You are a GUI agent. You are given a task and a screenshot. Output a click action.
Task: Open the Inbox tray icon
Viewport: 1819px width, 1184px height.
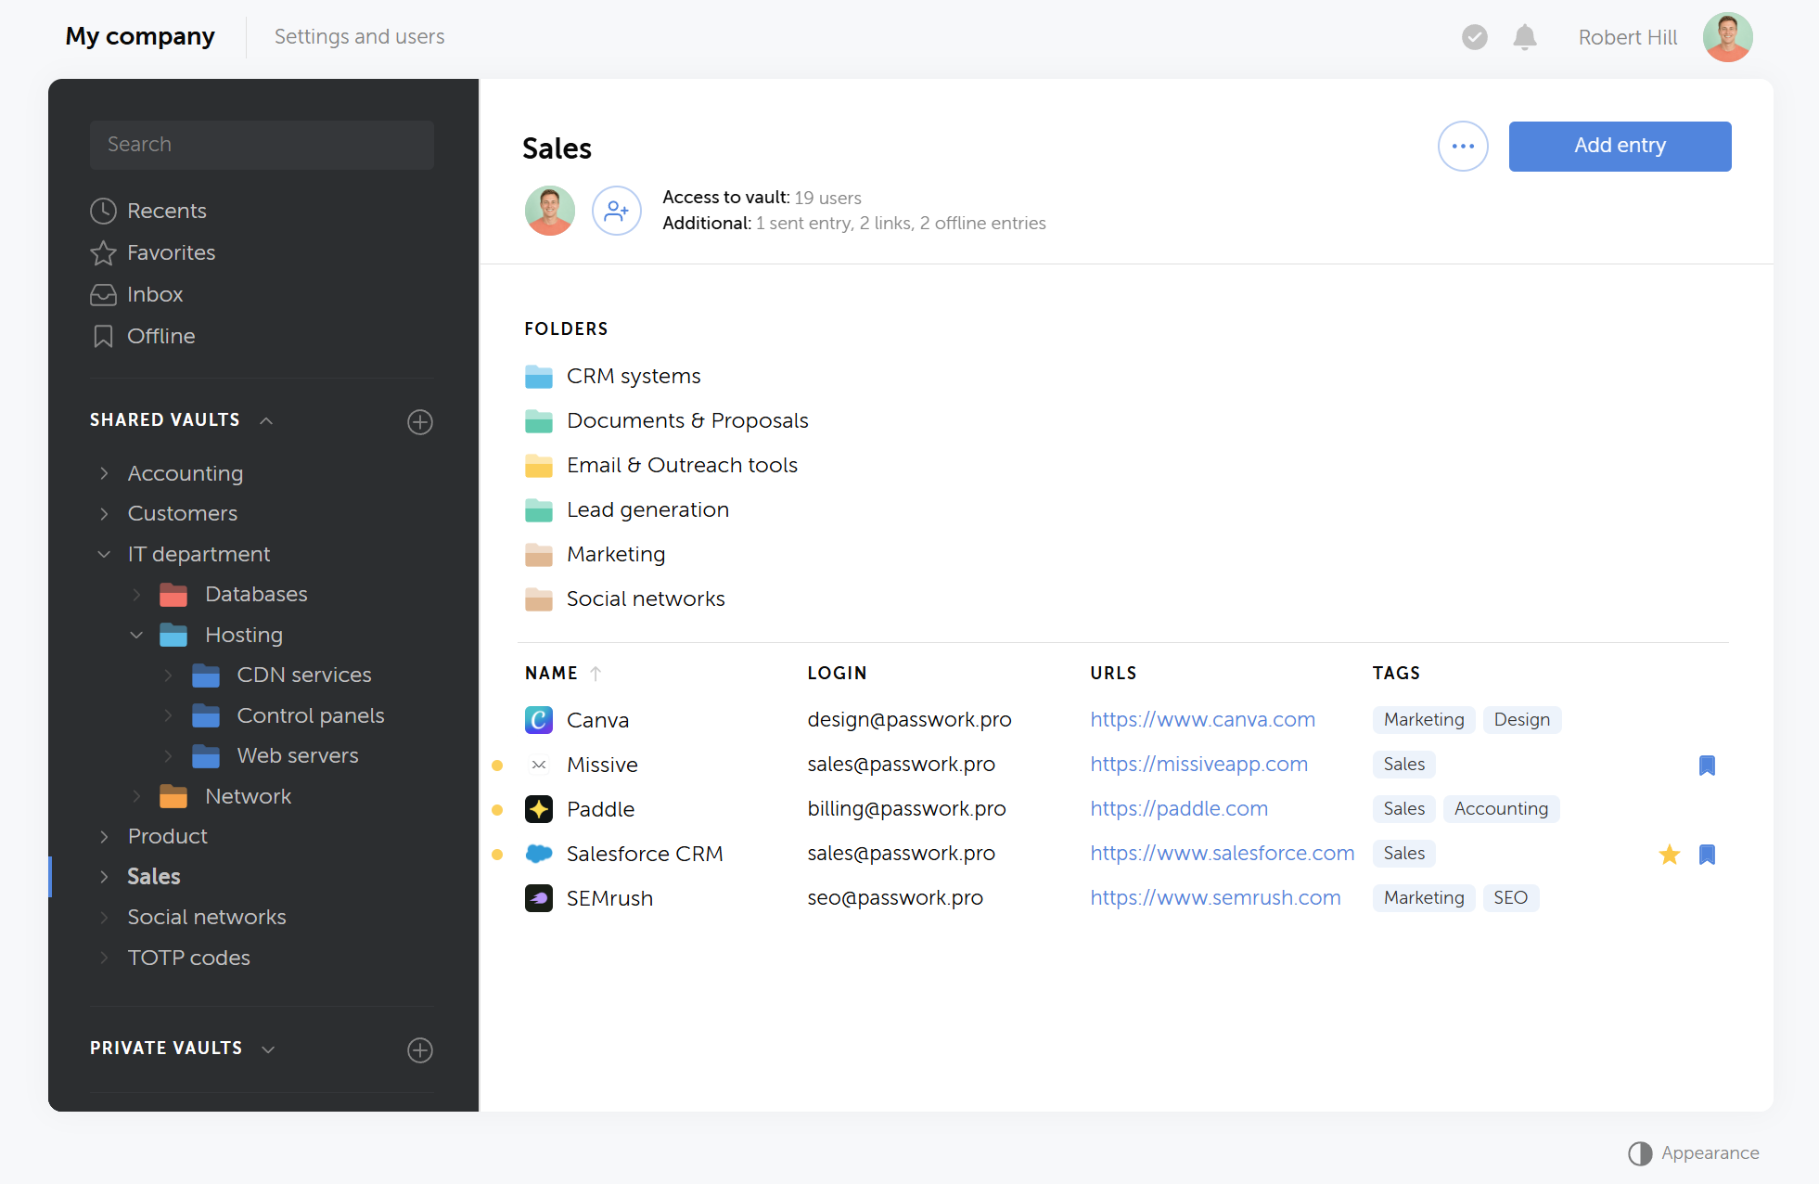point(103,294)
